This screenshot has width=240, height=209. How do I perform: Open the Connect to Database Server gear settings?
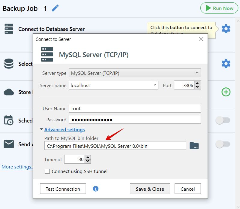point(226,29)
